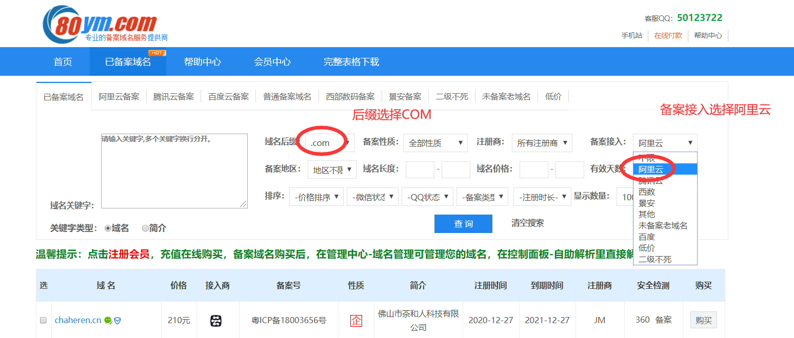Open 已备案域名 in the blue navigation bar
The image size is (794, 338).
point(128,61)
